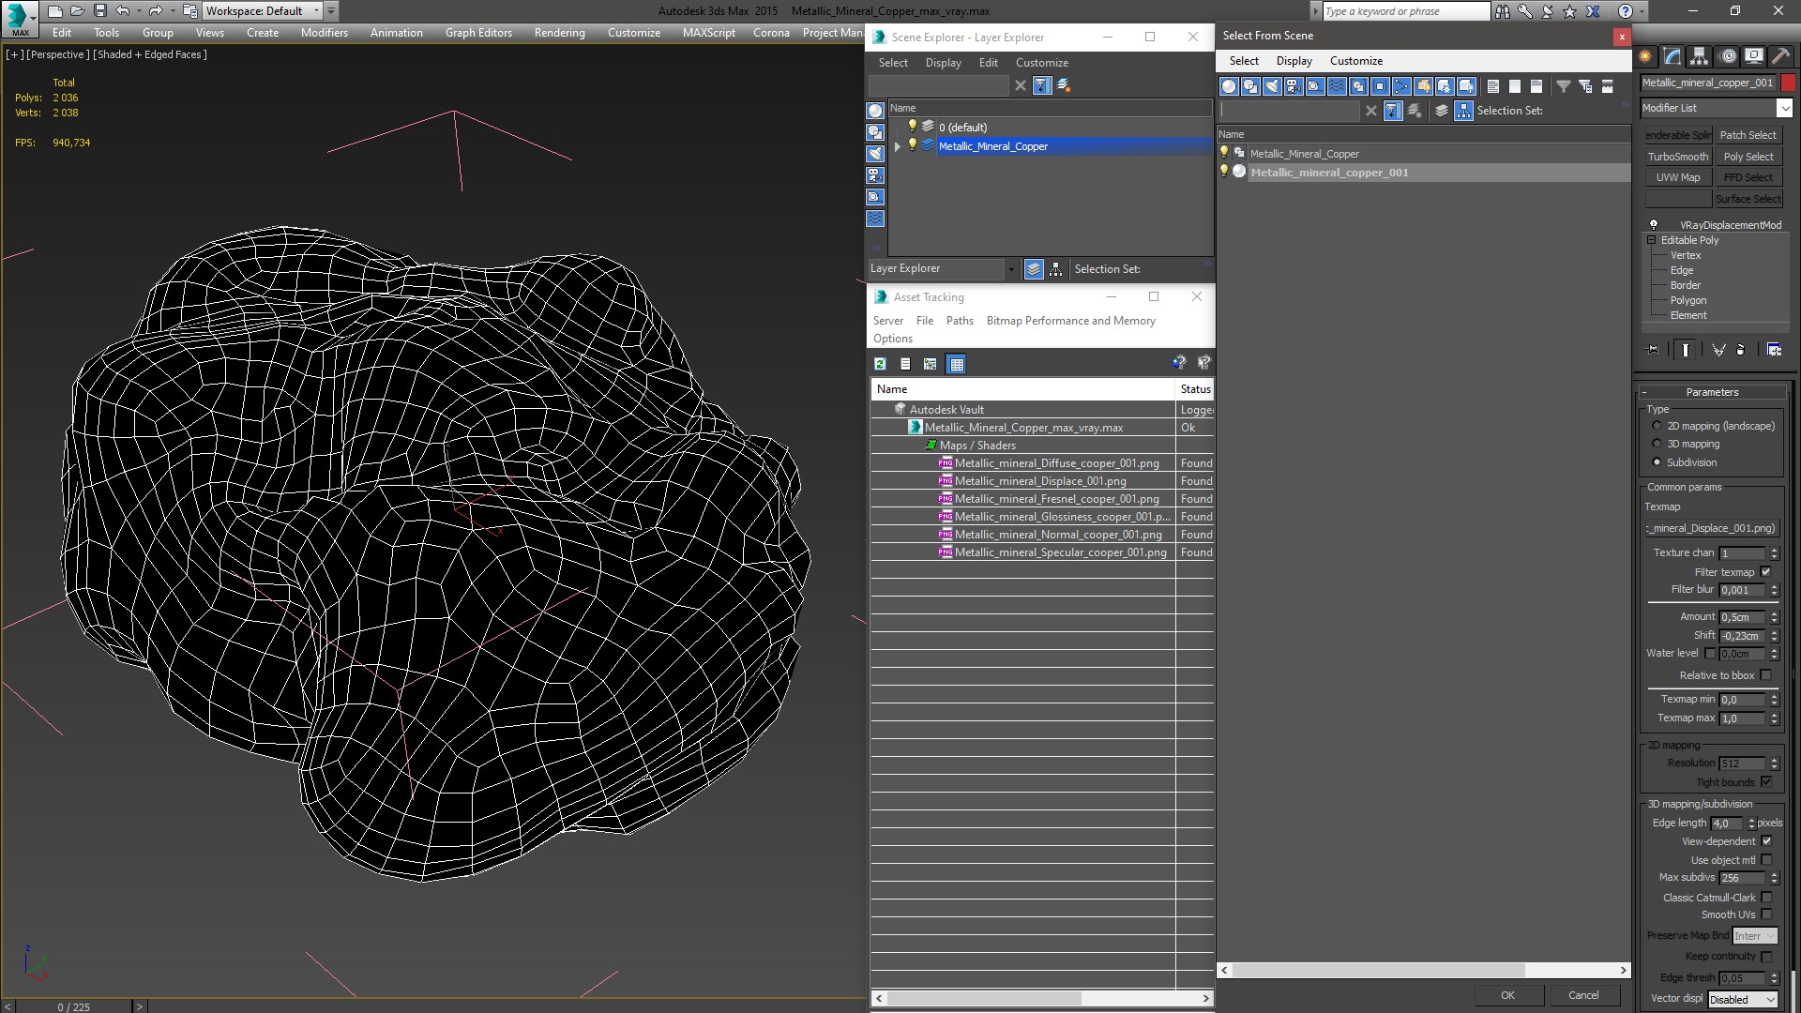
Task: Open Display menu in Select From Scene
Action: point(1294,61)
